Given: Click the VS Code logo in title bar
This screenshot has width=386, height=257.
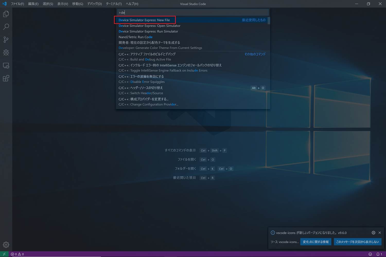Looking at the screenshot, I should coord(4,4).
